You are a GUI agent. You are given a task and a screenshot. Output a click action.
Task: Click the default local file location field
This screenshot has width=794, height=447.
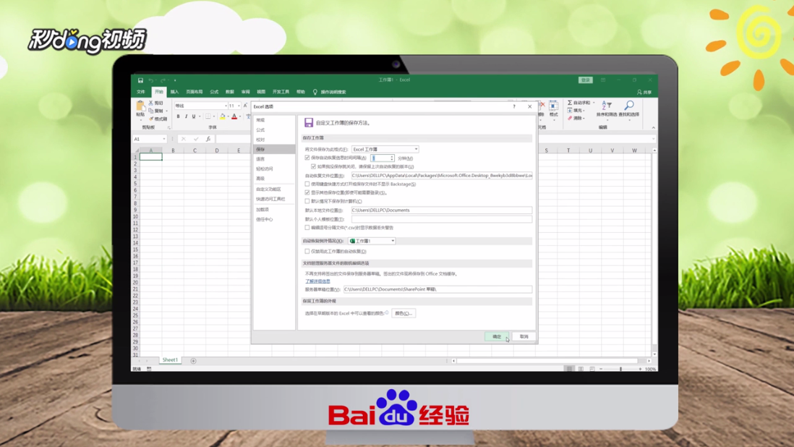(442, 210)
